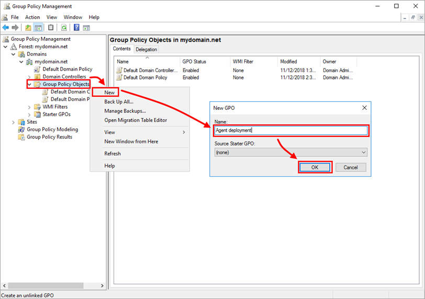This screenshot has height=299, width=425.
Task: Click the Show/Hide Action Pane icon
Action: coord(86,28)
